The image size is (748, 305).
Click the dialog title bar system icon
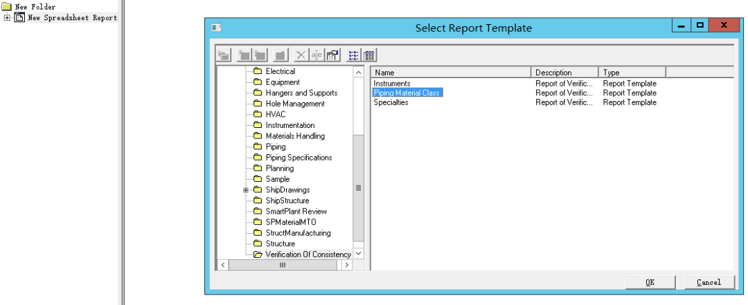[216, 28]
